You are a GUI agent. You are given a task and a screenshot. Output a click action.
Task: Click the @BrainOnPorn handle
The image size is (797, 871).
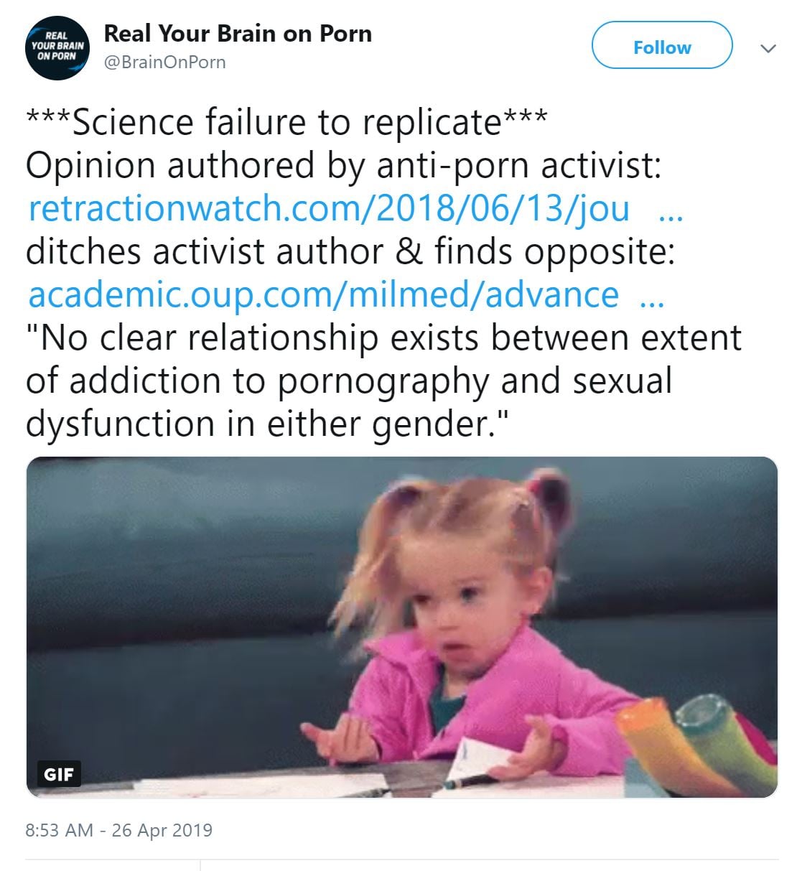[165, 62]
